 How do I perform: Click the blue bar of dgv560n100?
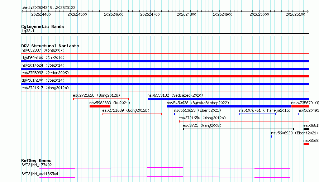(x=165, y=61)
